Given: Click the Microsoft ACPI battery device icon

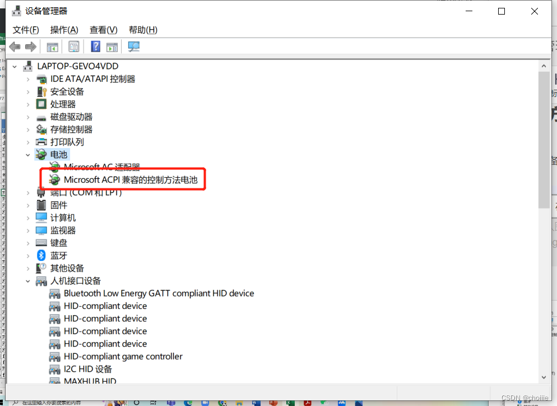Looking at the screenshot, I should [54, 180].
